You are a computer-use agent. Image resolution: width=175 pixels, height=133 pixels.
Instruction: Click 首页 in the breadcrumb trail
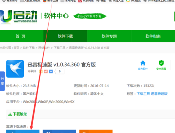click(16, 48)
